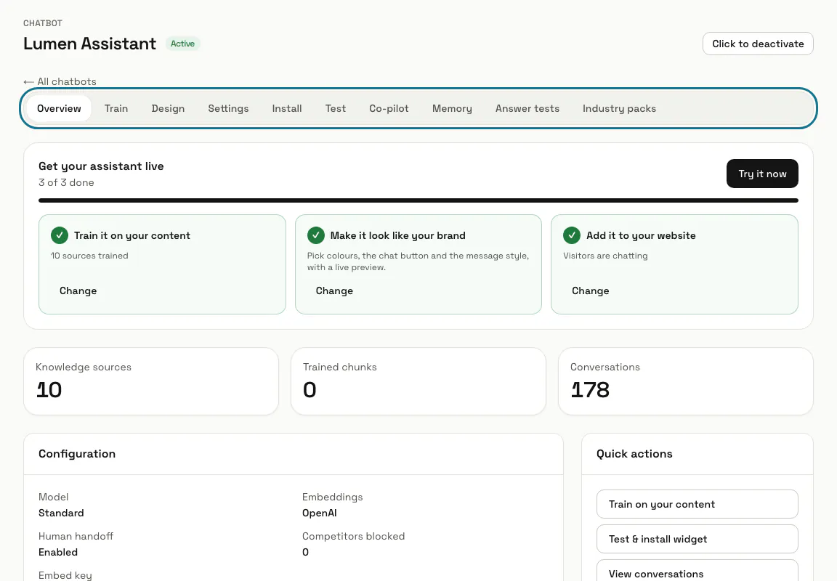Image resolution: width=837 pixels, height=581 pixels.
Task: Click Test & install widget quick action
Action: [x=697, y=539]
